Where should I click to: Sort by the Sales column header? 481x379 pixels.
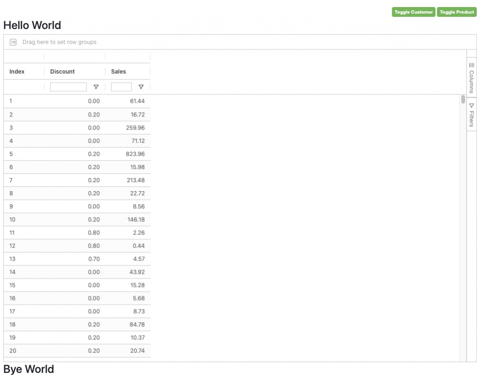[x=119, y=71]
